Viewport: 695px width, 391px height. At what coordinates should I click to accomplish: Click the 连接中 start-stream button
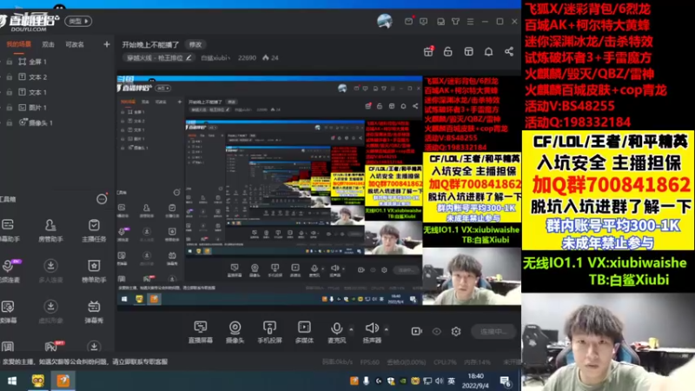pyautogui.click(x=493, y=331)
